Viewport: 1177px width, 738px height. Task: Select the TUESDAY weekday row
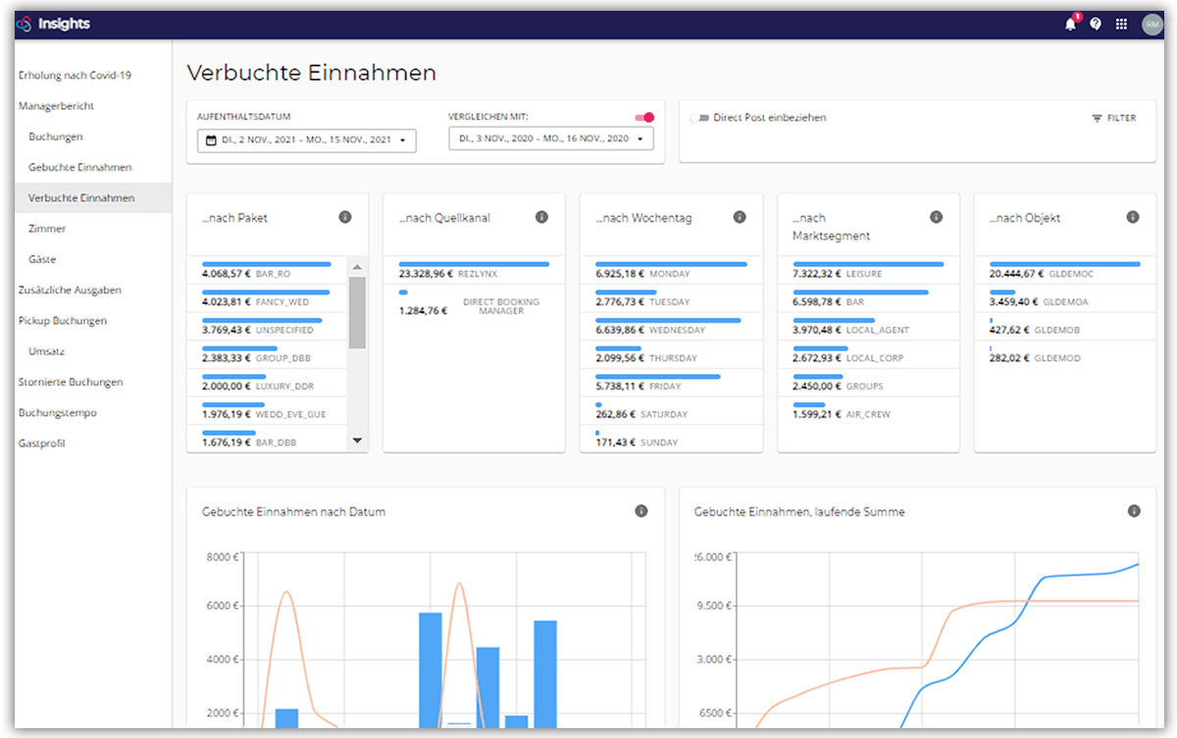click(x=671, y=298)
